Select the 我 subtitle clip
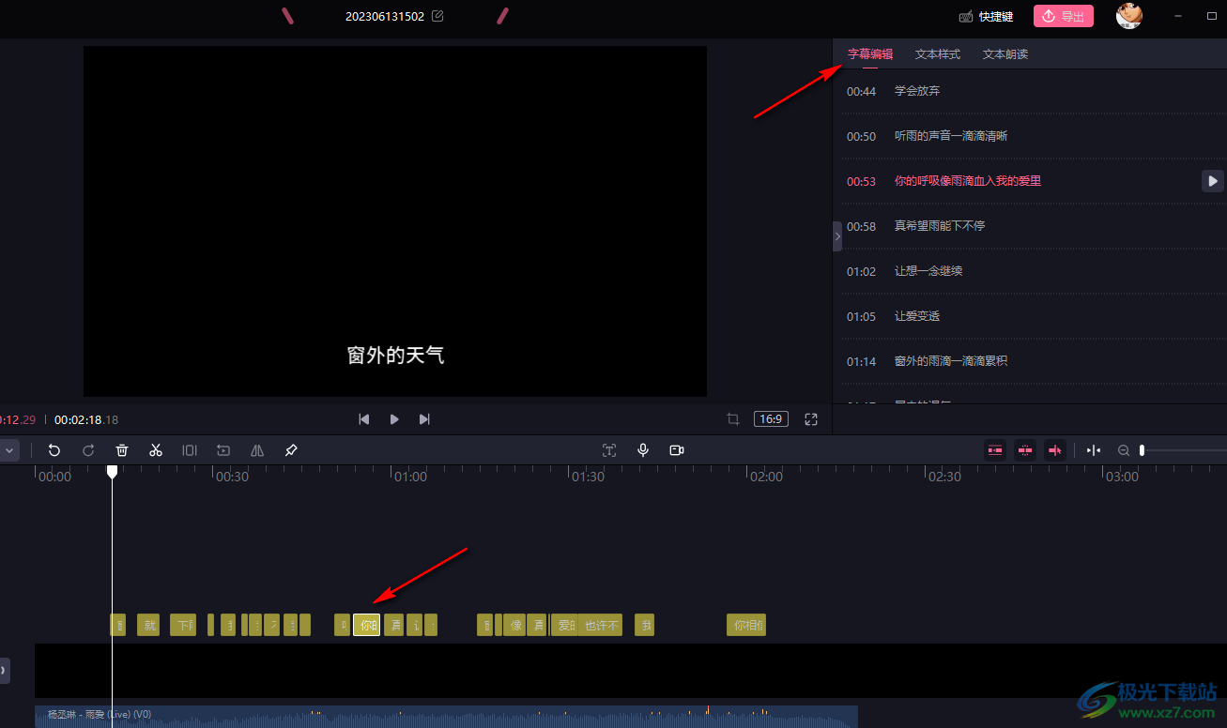Image resolution: width=1227 pixels, height=728 pixels. 644,625
